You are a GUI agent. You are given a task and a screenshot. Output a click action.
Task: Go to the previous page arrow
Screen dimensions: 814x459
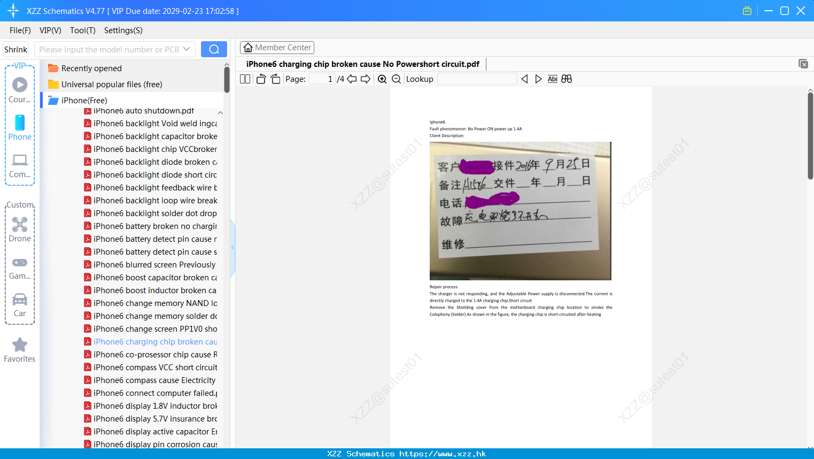coord(352,79)
